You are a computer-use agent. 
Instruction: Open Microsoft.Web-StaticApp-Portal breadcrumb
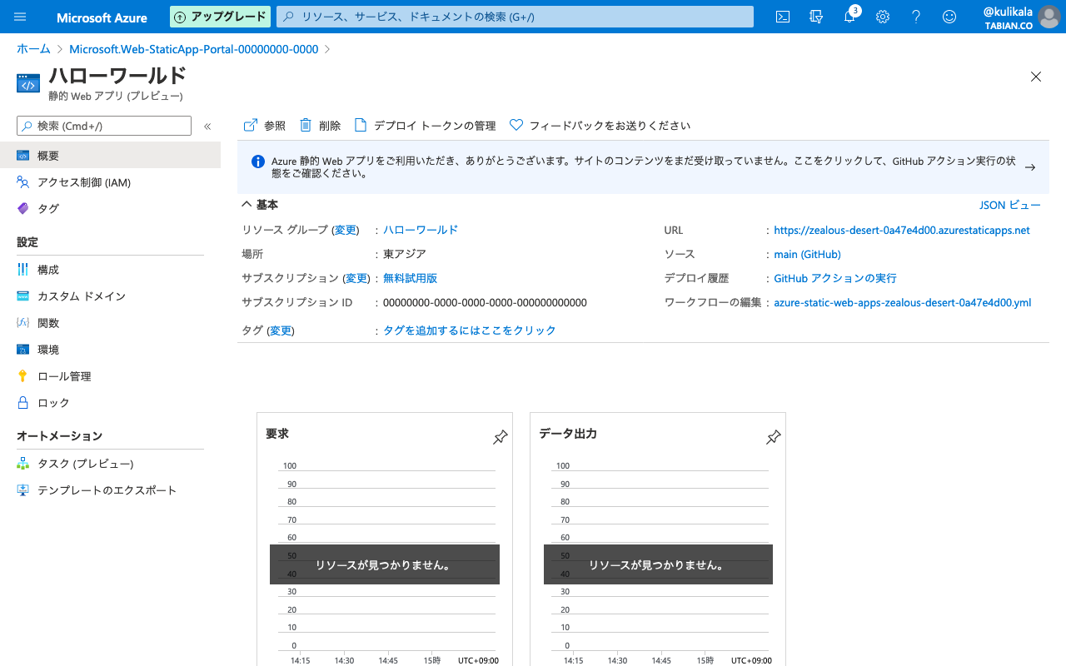pos(194,49)
